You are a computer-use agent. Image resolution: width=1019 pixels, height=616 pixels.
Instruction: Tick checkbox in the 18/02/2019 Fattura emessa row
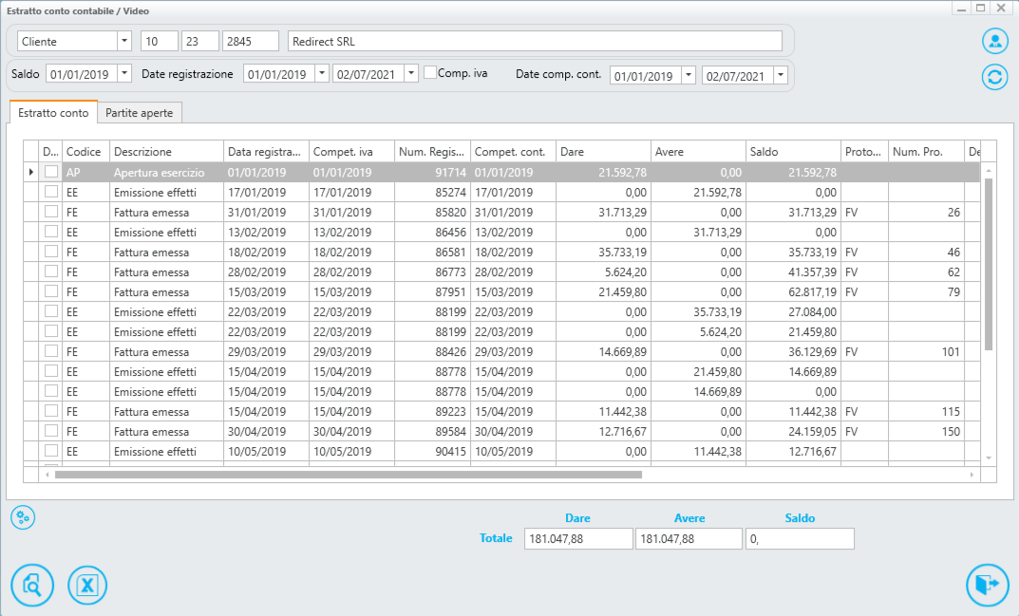(50, 252)
